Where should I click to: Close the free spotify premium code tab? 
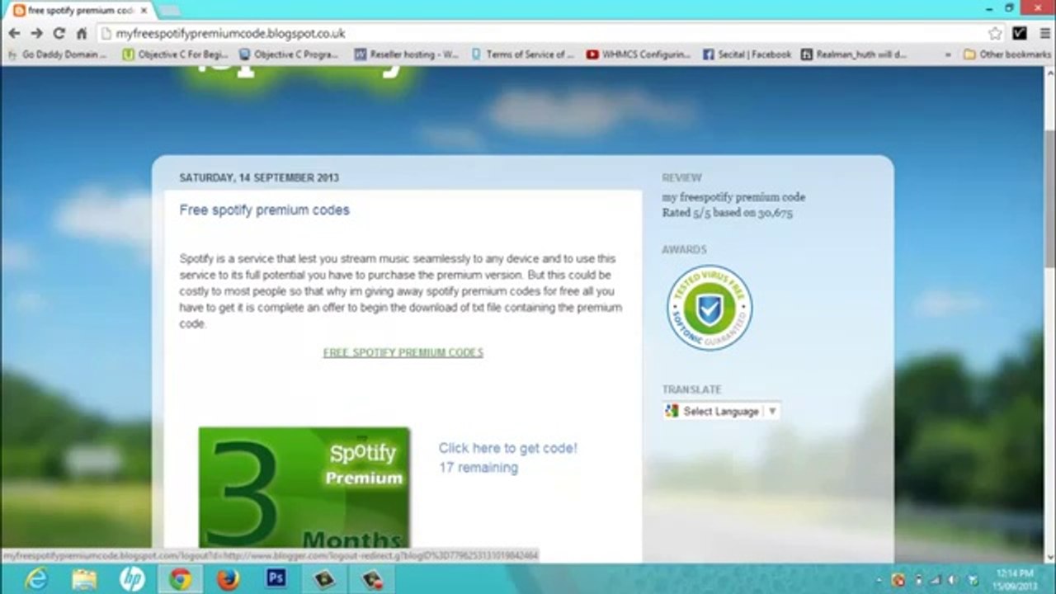[x=144, y=11]
